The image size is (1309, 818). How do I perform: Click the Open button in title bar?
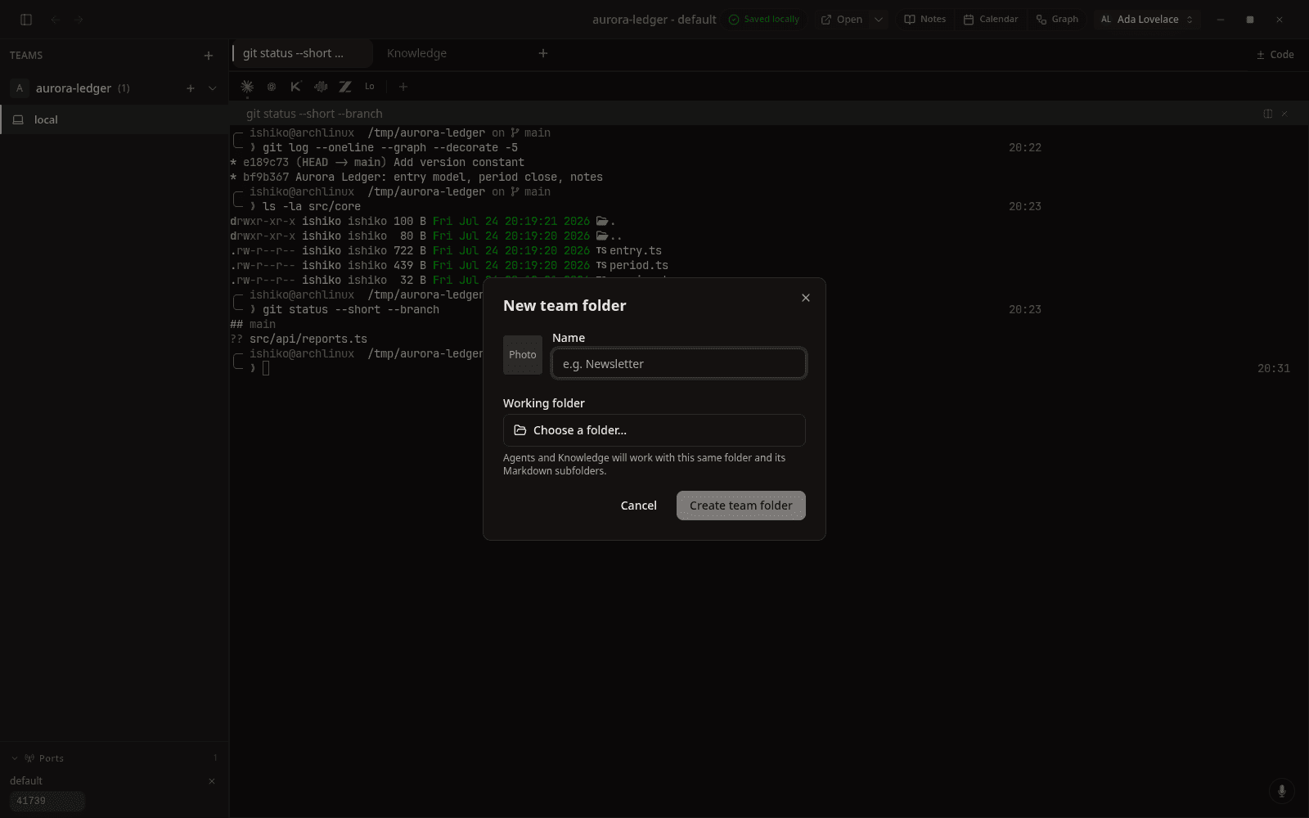click(x=842, y=20)
